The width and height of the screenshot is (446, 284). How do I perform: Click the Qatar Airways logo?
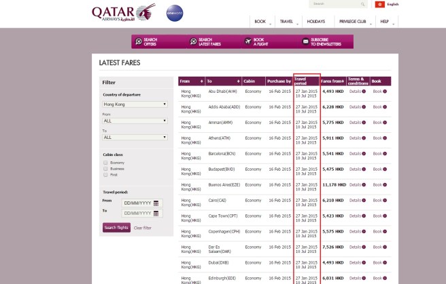[124, 12]
